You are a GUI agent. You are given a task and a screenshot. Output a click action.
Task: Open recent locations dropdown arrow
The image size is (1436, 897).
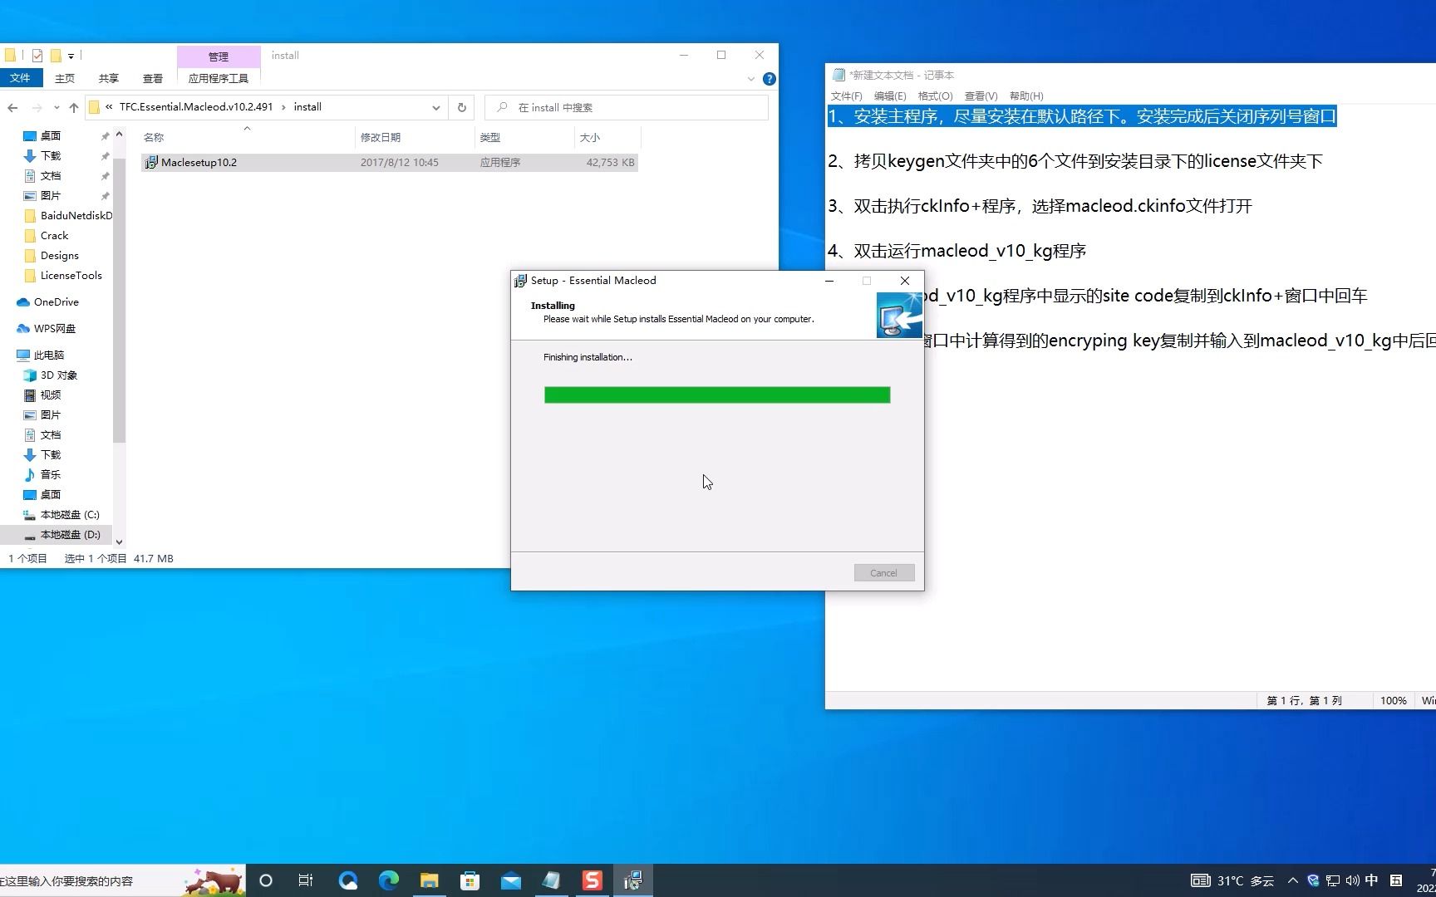click(57, 107)
